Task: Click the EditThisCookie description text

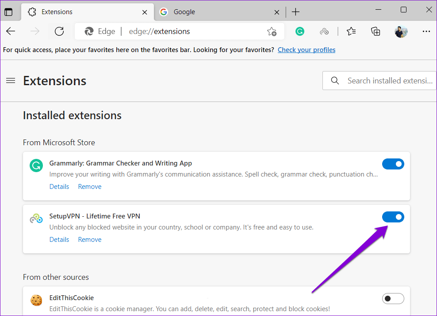Action: (189, 309)
